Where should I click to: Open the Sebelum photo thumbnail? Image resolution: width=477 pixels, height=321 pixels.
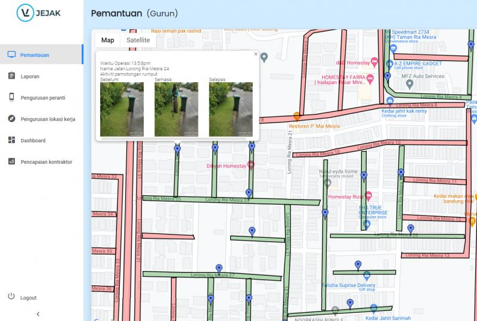tap(122, 109)
